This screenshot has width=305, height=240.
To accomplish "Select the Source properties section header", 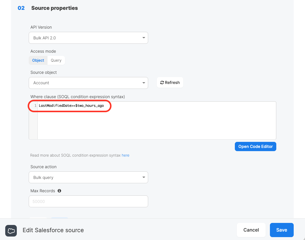I will coord(55,8).
